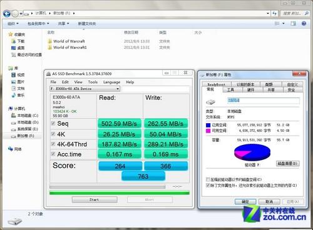The height and width of the screenshot is (230, 313).
Task: Click 新建文件夹 in Explorer toolbar
Action: (x=87, y=24)
